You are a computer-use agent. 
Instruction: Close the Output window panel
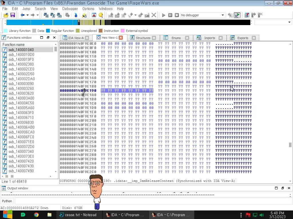(x=289, y=188)
